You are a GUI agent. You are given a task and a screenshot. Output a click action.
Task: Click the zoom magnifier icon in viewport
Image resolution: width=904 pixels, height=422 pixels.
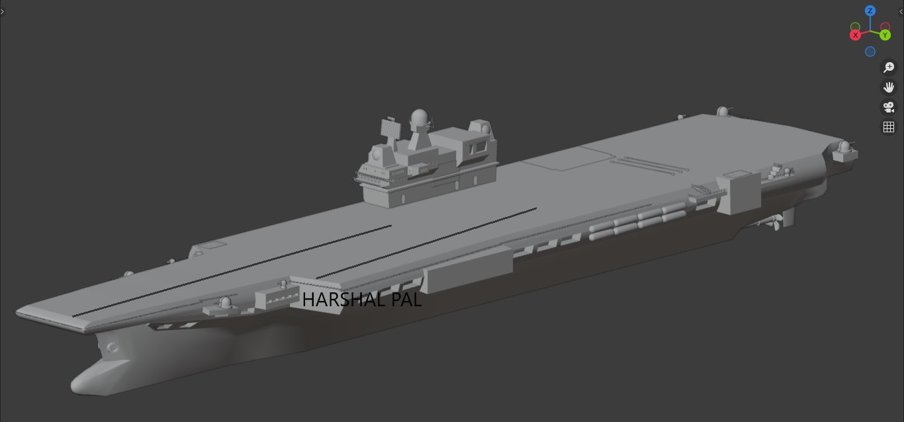(x=888, y=67)
